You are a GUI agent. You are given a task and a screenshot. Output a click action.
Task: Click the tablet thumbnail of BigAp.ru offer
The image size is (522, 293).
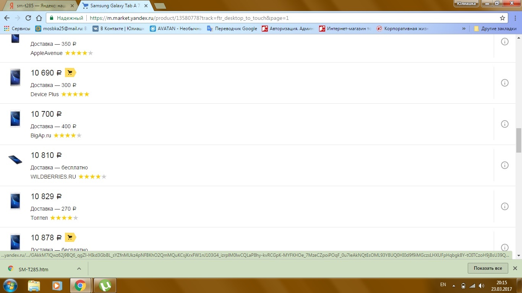[x=15, y=119]
